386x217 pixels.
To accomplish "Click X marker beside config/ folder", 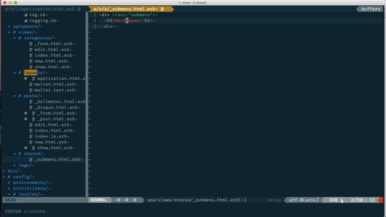I will (x=9, y=177).
